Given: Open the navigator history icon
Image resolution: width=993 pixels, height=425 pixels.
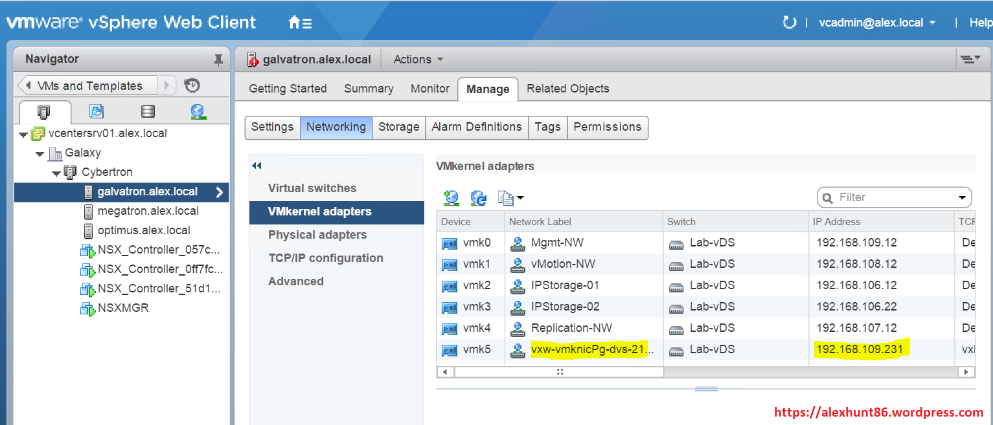Looking at the screenshot, I should tap(192, 85).
